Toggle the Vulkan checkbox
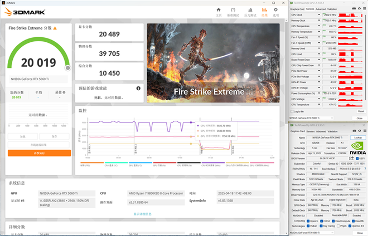368x236 pixels. tap(308, 226)
